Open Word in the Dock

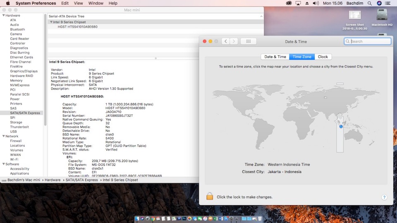coord(221,219)
